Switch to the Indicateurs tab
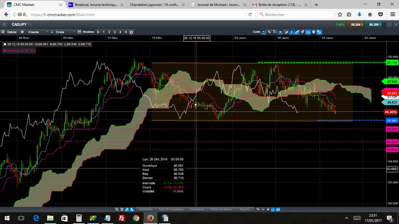This screenshot has width=399, height=224. tap(197, 209)
